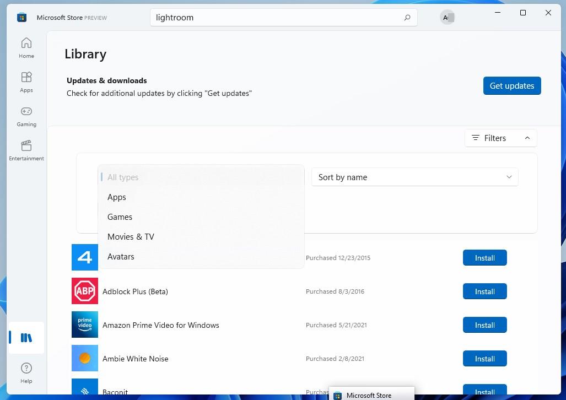Click the Get updates button
Screen dimensions: 566x400
512,85
